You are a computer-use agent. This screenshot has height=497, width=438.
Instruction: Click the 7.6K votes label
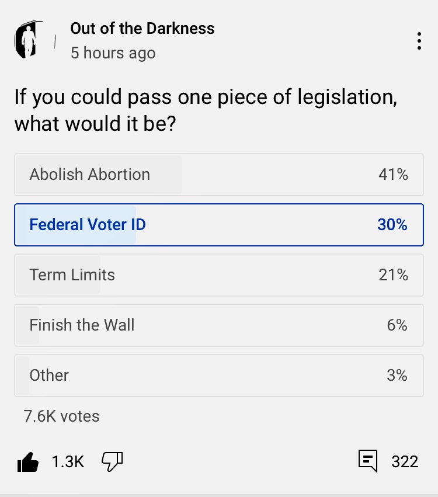(x=61, y=416)
